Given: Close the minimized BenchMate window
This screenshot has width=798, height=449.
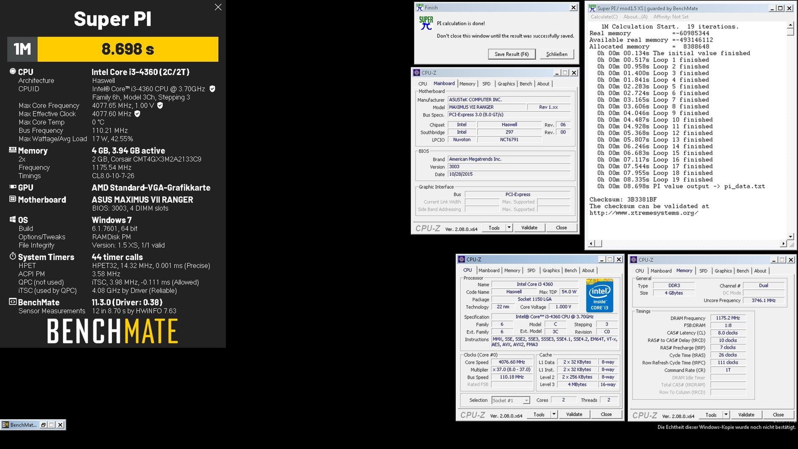Looking at the screenshot, I should 60,425.
